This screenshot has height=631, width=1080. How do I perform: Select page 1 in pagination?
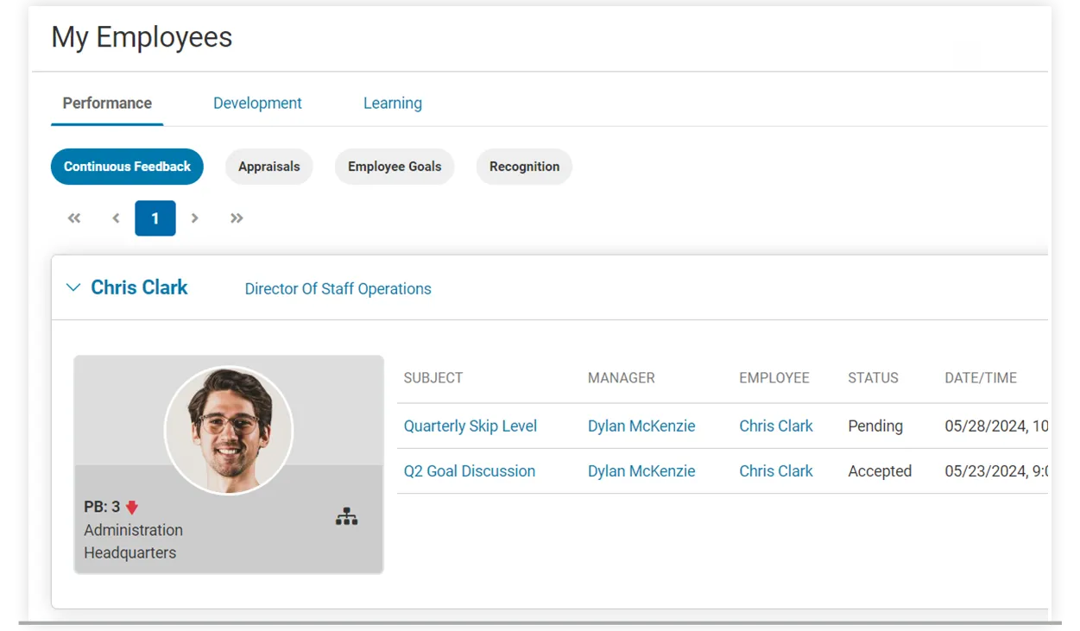pos(155,218)
